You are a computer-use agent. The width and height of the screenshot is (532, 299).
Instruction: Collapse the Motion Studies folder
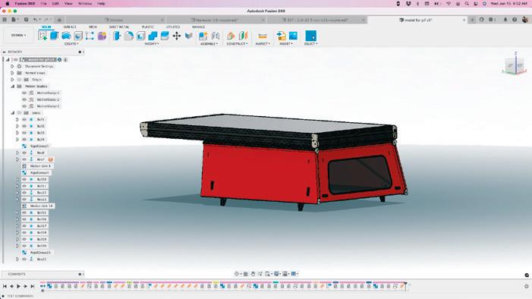click(13, 87)
